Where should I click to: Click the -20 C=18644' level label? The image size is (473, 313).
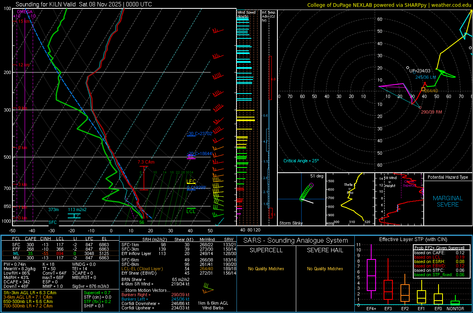point(199,154)
